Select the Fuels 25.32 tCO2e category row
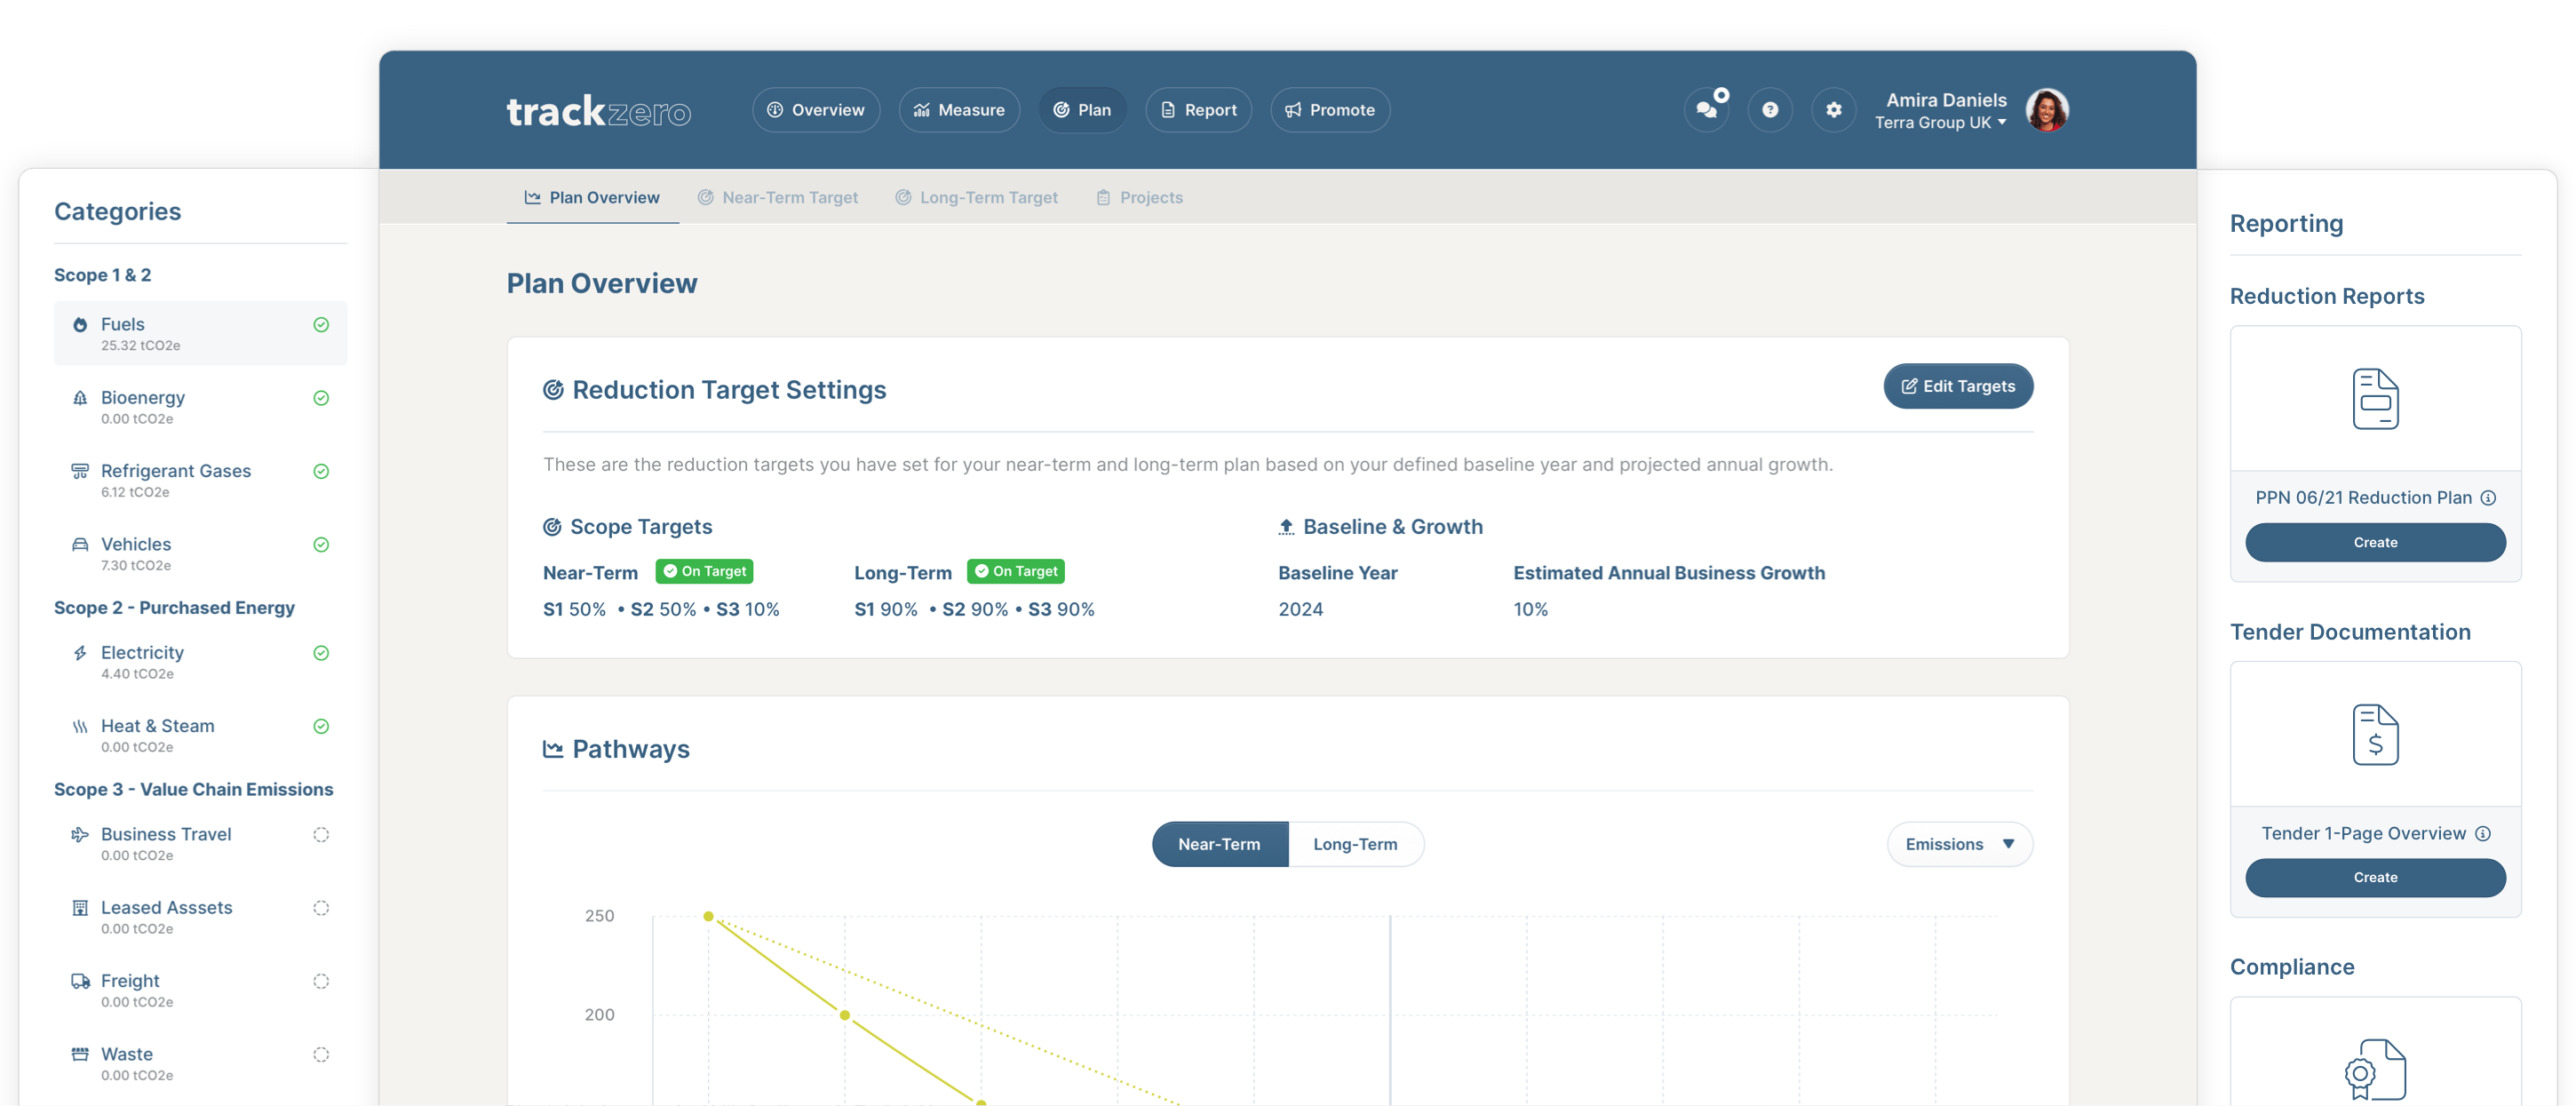Screen dimensions: 2576x1106 200,333
